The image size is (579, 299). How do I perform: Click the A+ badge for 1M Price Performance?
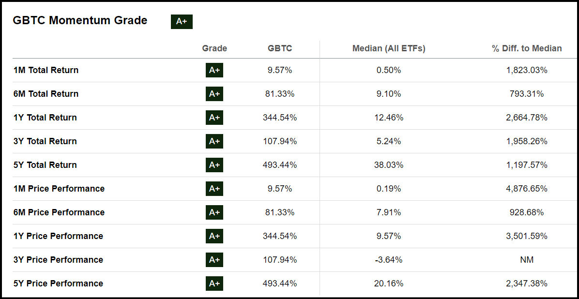pos(214,189)
